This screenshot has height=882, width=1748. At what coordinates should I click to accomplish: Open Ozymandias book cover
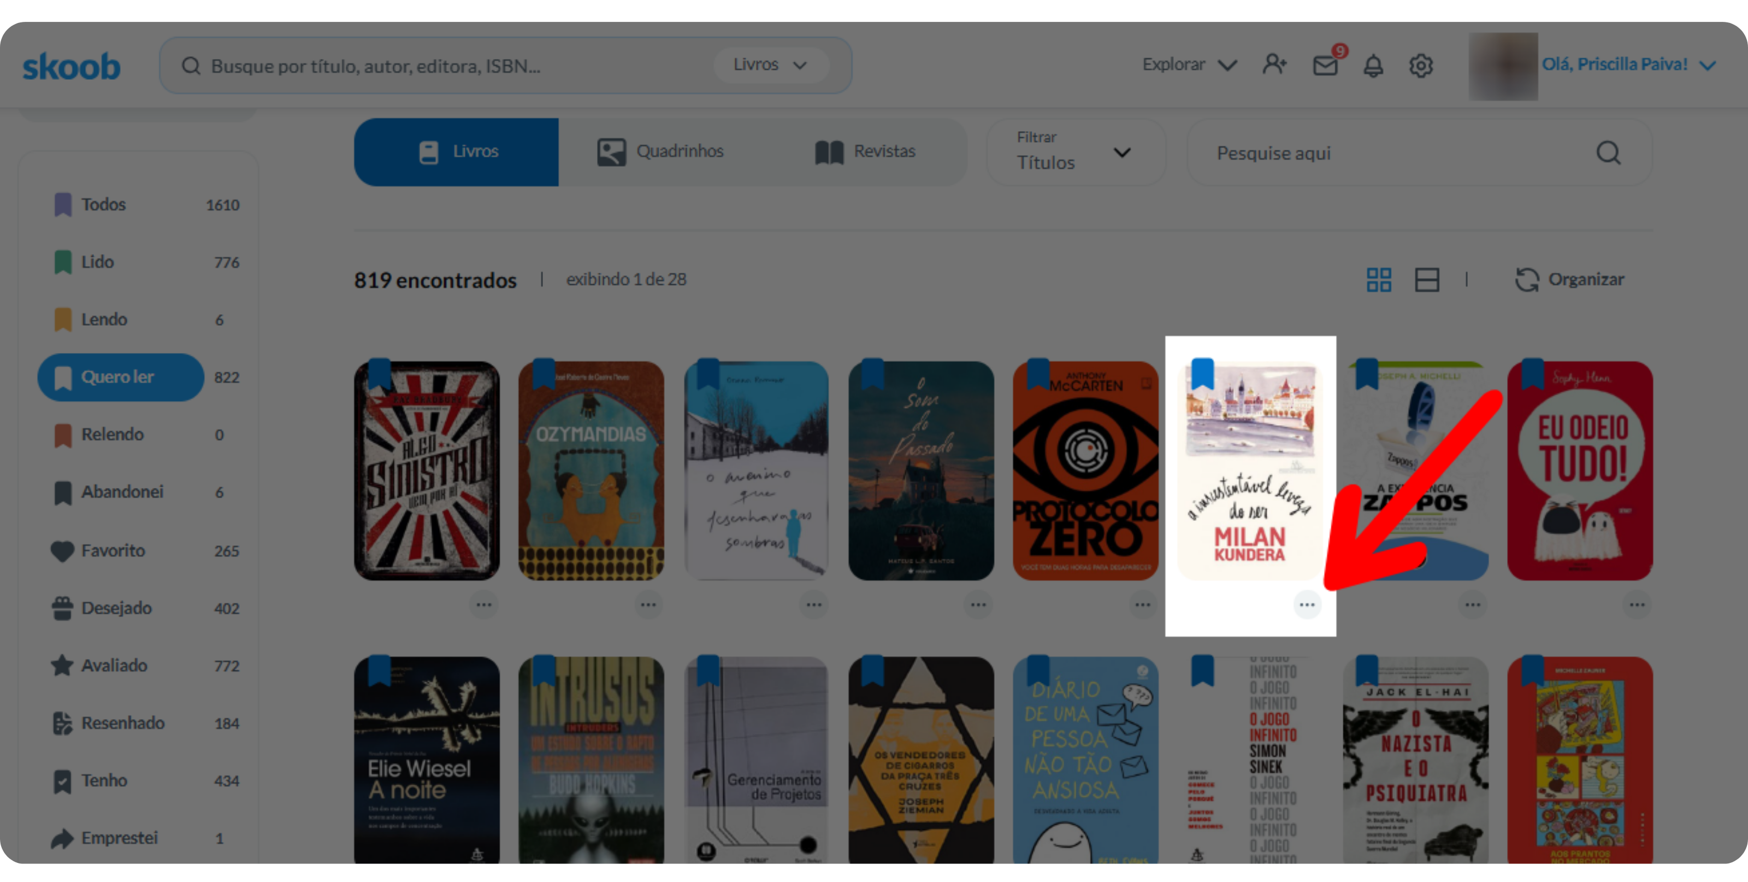click(591, 471)
